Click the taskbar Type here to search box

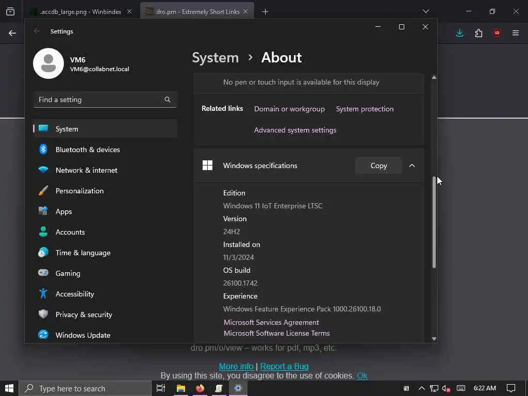[85, 388]
